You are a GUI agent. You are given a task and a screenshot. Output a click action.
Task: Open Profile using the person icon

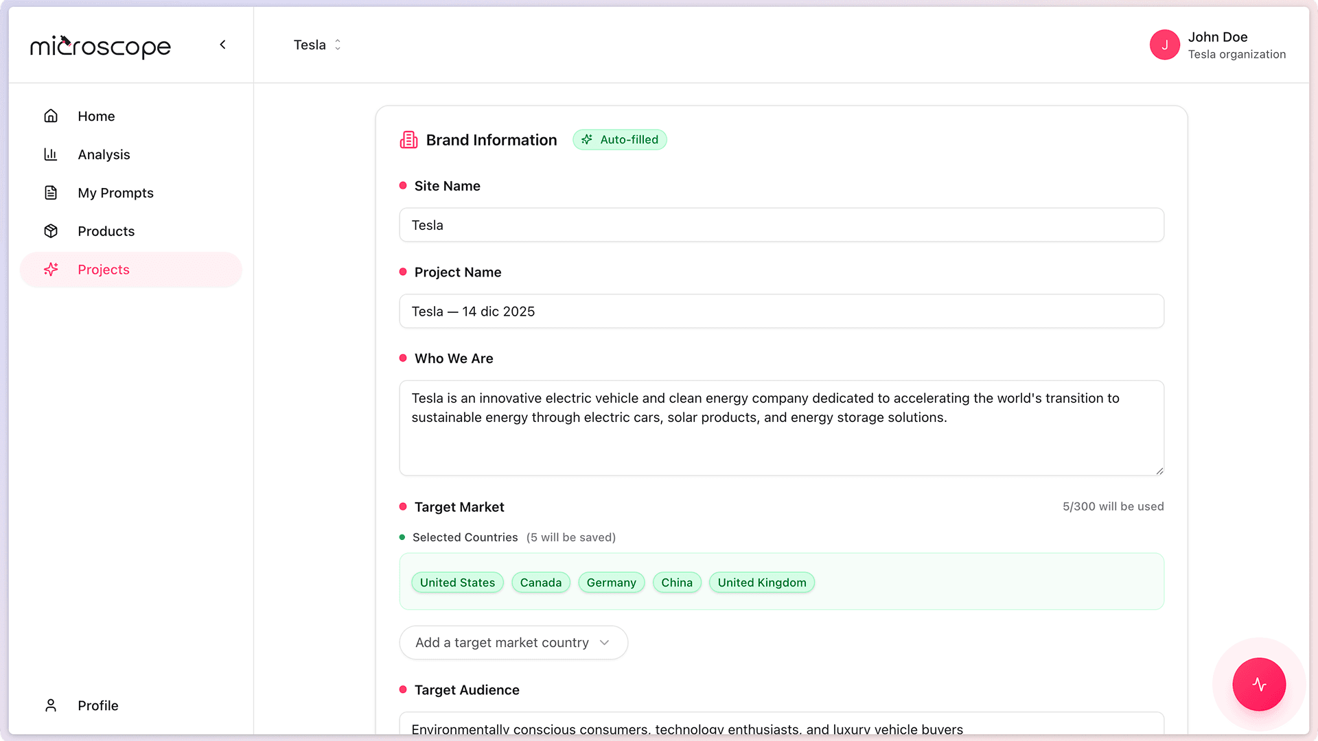point(51,705)
